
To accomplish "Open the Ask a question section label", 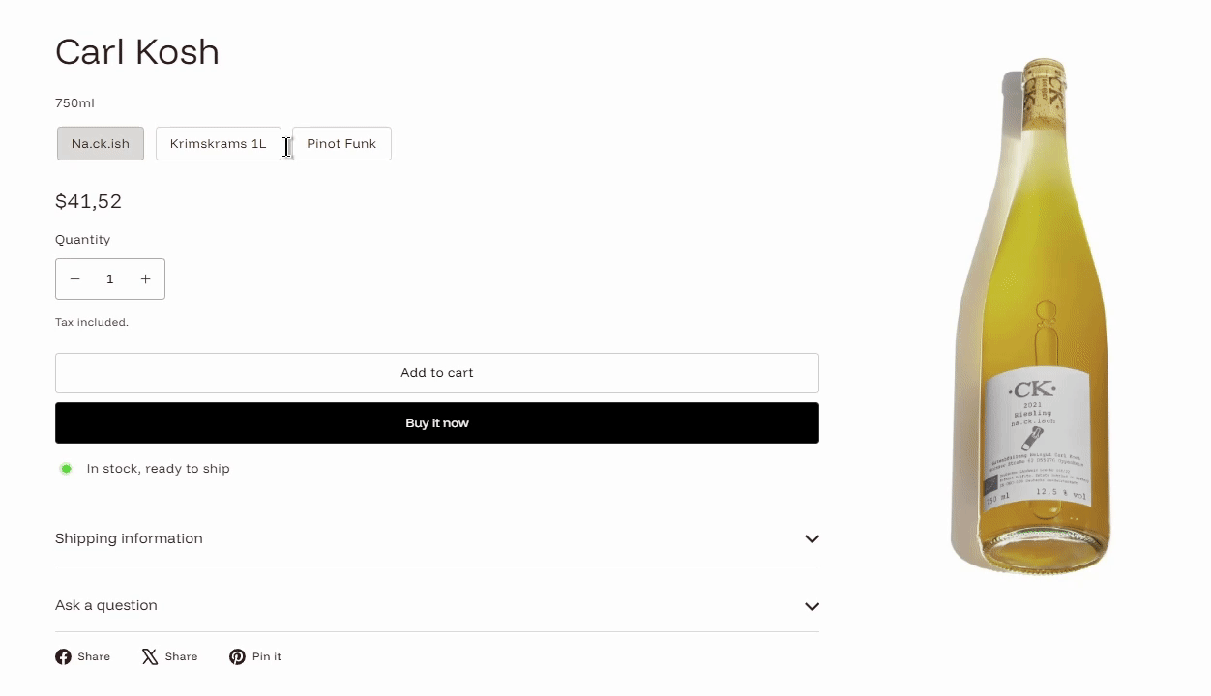I will click(x=106, y=605).
